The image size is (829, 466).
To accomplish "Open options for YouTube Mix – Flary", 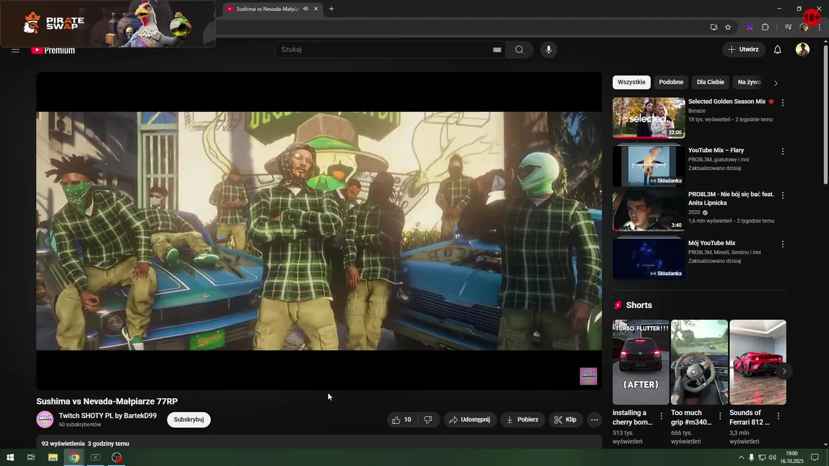I will (x=782, y=151).
